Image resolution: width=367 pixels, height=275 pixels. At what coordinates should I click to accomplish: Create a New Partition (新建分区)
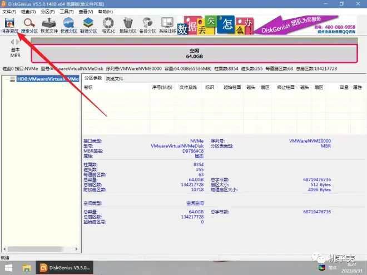click(88, 25)
